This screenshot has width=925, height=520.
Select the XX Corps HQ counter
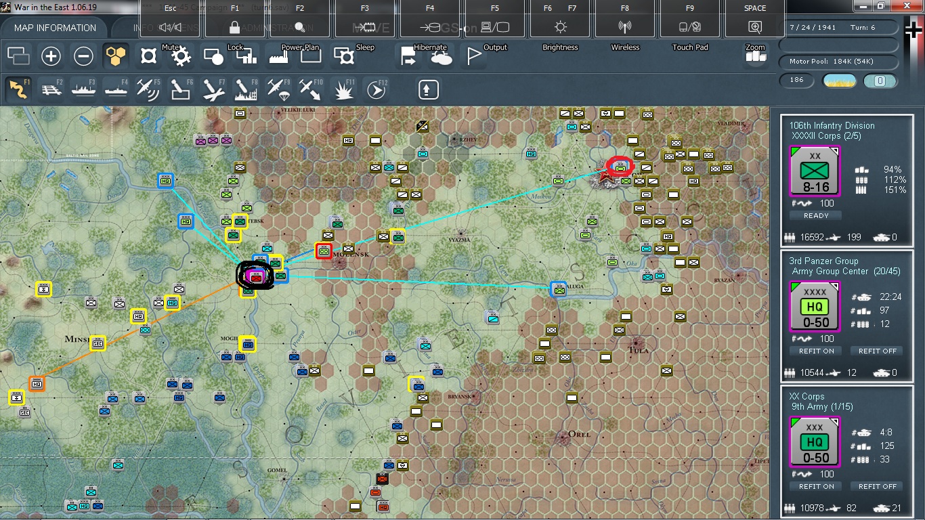click(815, 442)
